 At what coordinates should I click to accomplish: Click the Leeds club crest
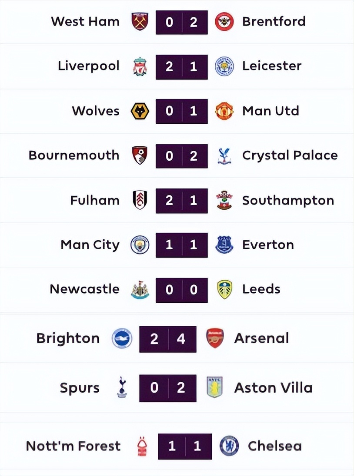[224, 290]
